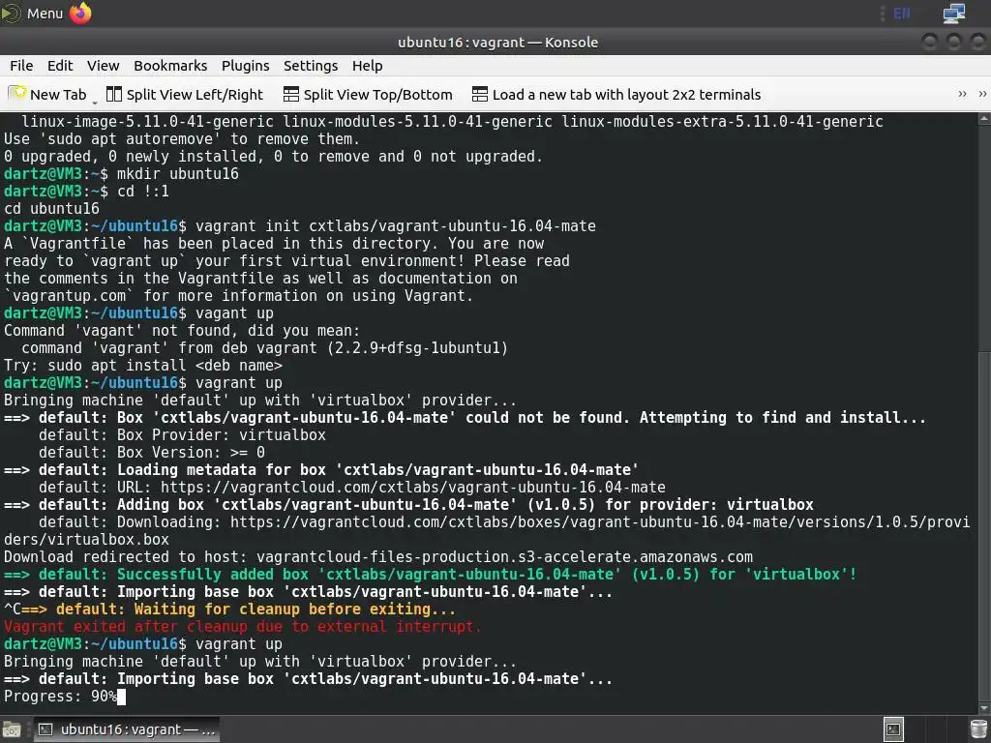The width and height of the screenshot is (991, 743).
Task: Click the terminal scrollbar up arrow
Action: click(x=984, y=118)
